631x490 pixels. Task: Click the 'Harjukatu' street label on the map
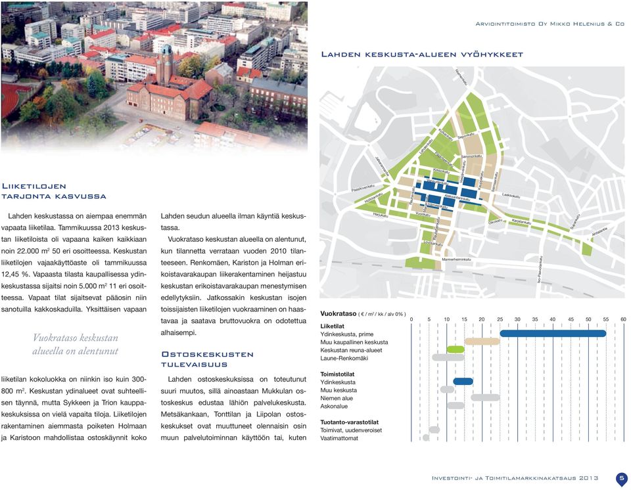pos(381,215)
